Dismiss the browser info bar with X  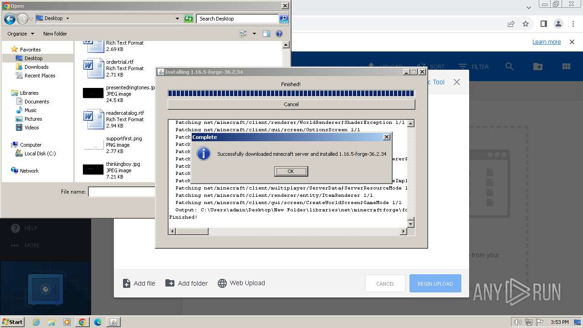(x=572, y=42)
